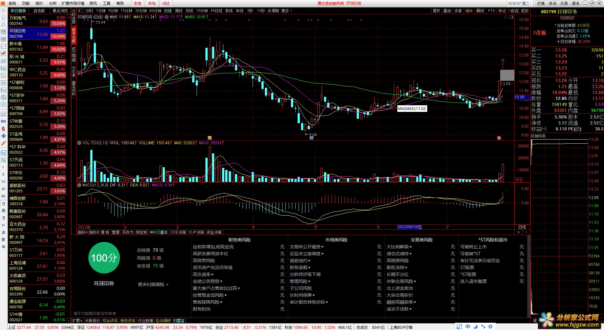This screenshot has width=604, height=330.
Task: Expand 高负债率 risk item
Action: pos(203,274)
